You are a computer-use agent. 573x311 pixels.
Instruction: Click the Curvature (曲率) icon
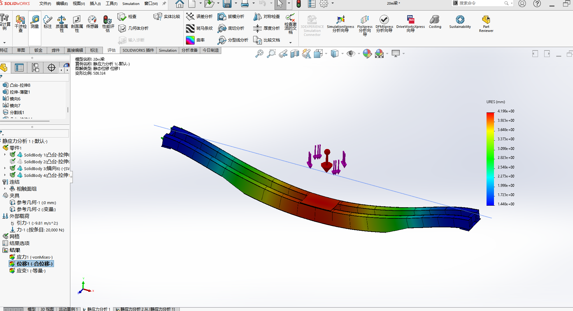pyautogui.click(x=190, y=40)
